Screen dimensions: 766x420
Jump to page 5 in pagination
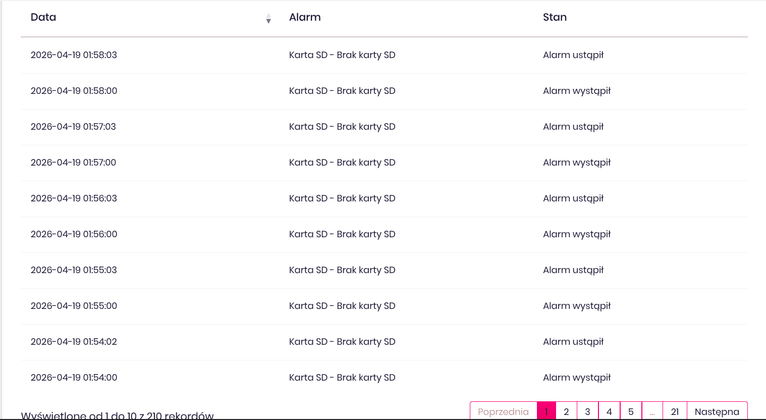(x=631, y=411)
